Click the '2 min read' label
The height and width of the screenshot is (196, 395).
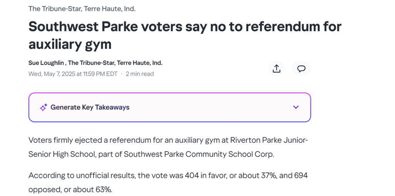click(x=140, y=74)
